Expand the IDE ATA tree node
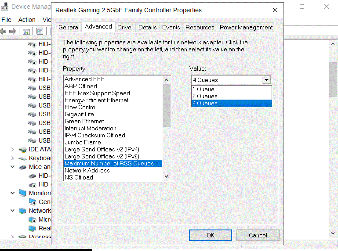This screenshot has height=251, width=338. (x=12, y=149)
